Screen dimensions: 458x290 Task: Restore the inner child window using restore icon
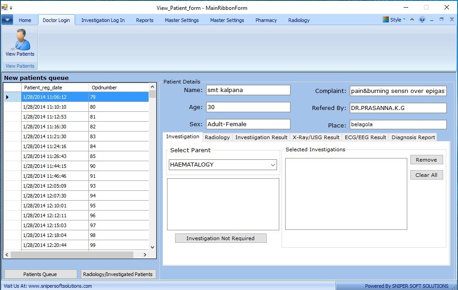441,20
